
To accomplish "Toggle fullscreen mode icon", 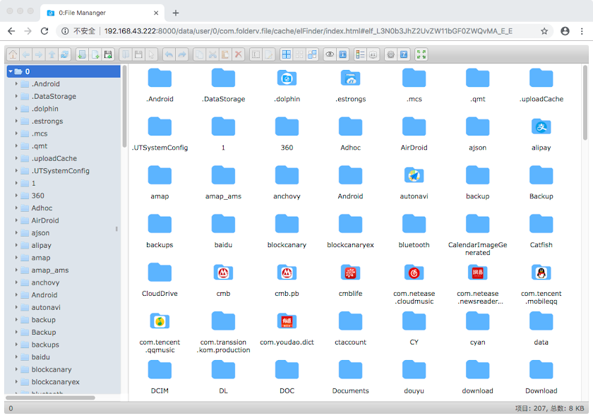I will [x=421, y=54].
